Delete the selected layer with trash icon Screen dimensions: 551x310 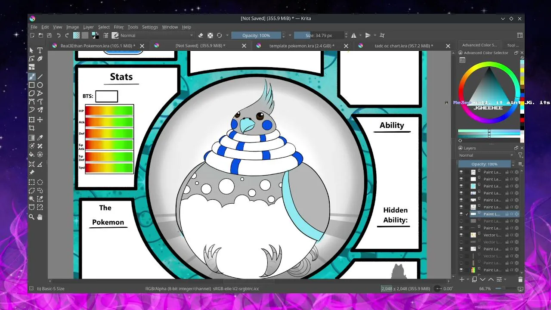tap(520, 279)
